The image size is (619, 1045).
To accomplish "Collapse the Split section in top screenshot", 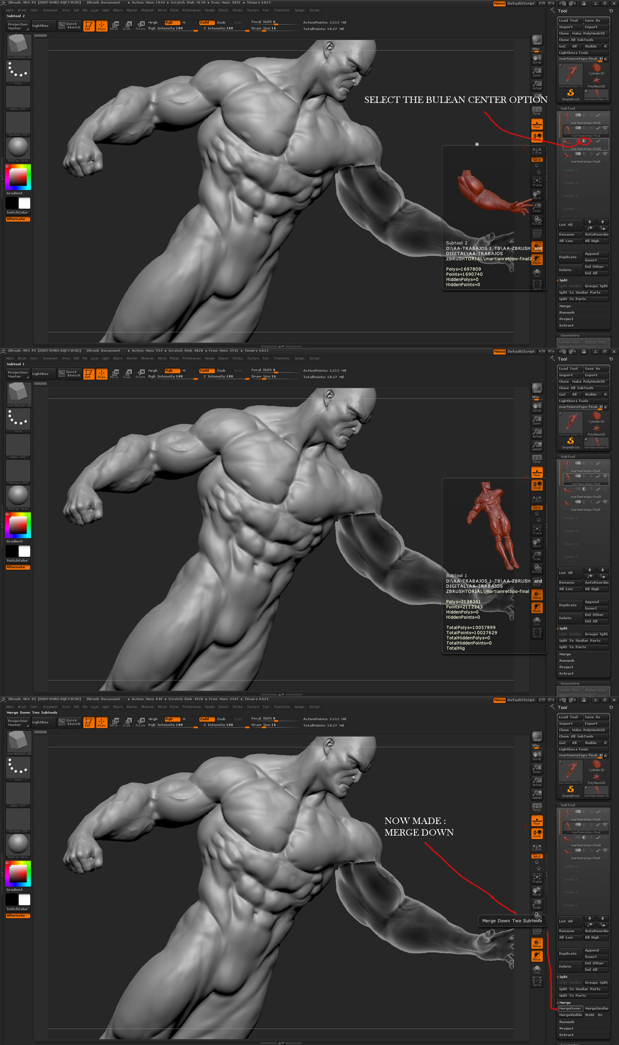I will [563, 280].
